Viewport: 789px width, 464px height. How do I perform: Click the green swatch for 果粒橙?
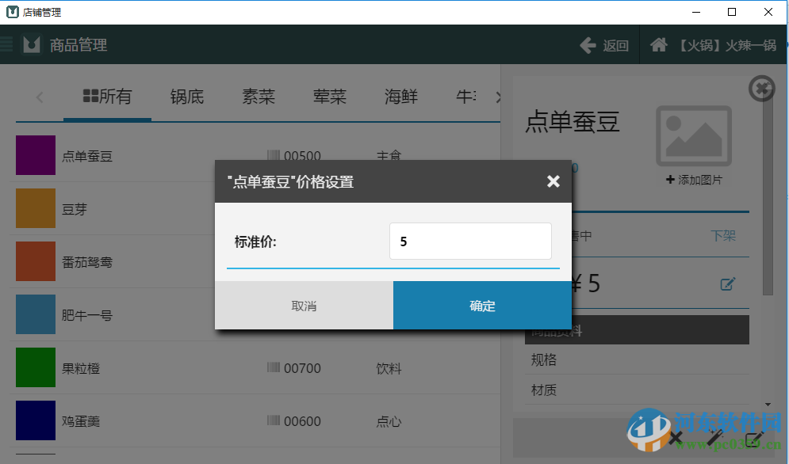pos(36,367)
